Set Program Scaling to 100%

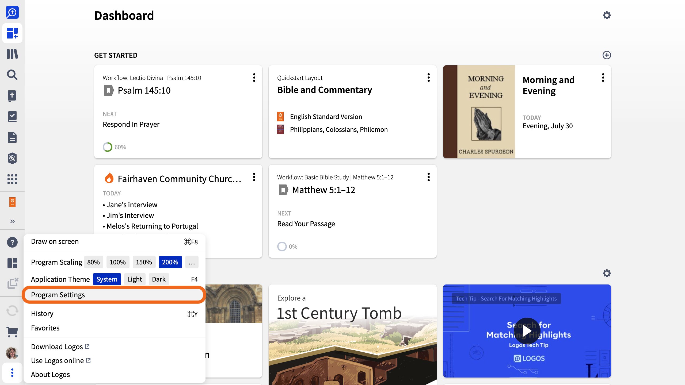tap(118, 262)
